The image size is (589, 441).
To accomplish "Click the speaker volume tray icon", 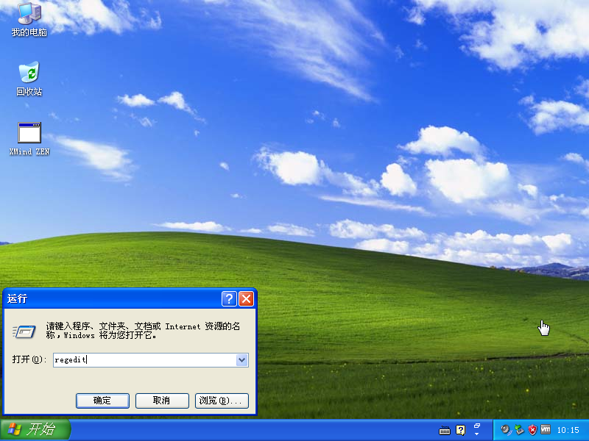I will tap(506, 430).
